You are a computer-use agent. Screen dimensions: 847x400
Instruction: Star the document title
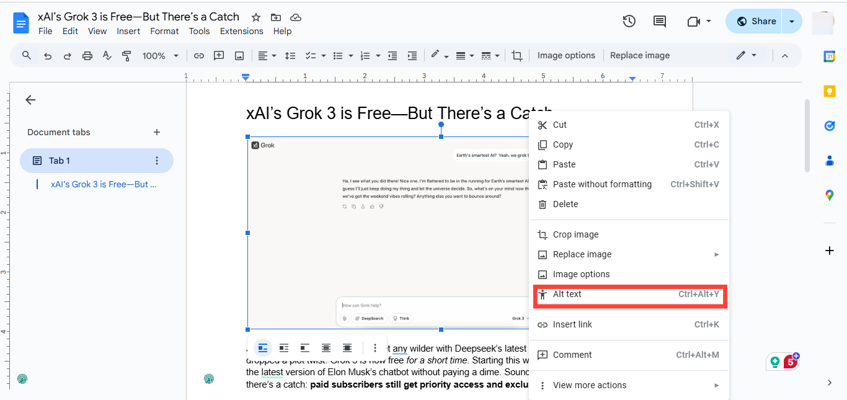point(256,17)
